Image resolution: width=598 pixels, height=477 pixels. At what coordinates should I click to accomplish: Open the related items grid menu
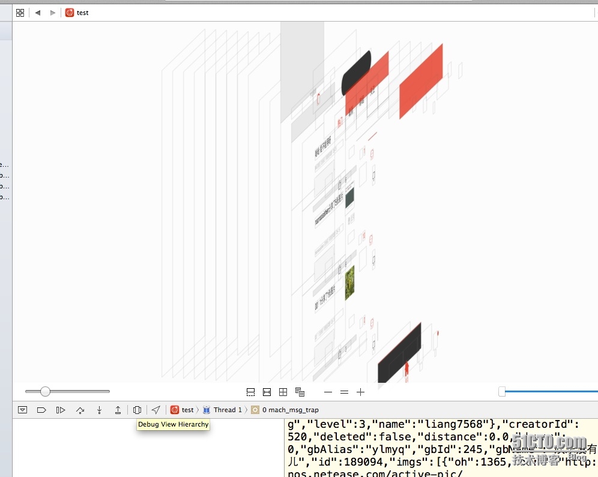point(20,13)
